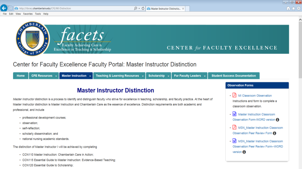Click 'self-reflection;' bullet
Screen dimensions: 302x169
[x=31, y=128]
